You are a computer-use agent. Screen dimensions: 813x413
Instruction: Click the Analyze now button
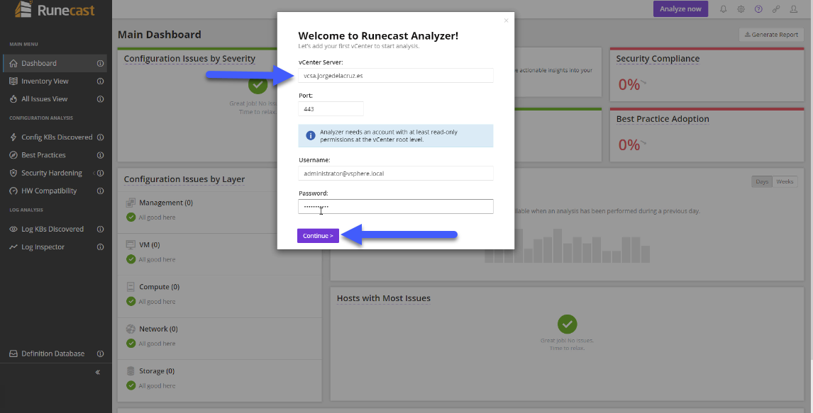coord(680,9)
